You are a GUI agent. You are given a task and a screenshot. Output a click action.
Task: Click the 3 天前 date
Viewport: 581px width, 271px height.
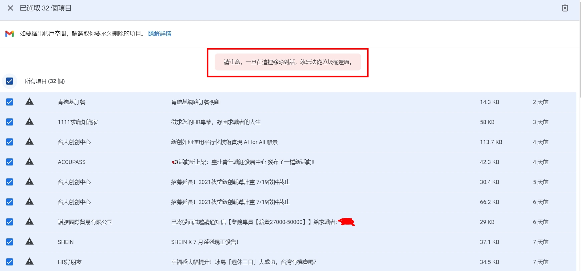pyautogui.click(x=541, y=122)
